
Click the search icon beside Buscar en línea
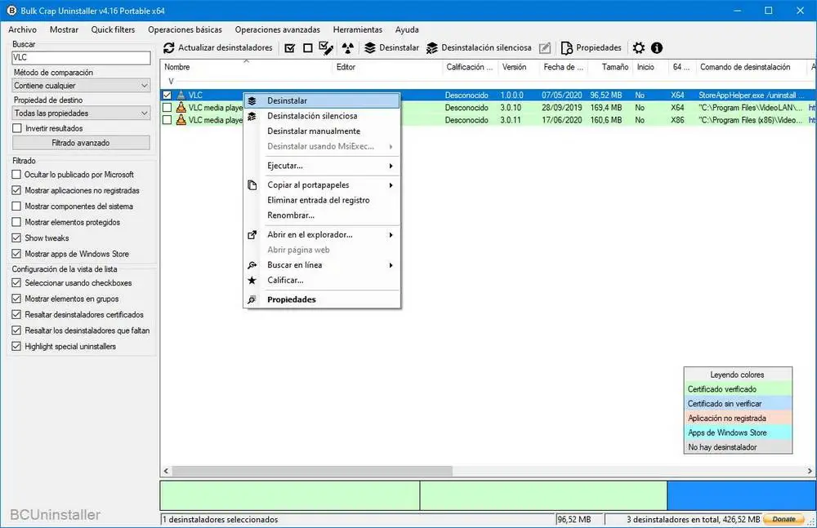tap(252, 265)
